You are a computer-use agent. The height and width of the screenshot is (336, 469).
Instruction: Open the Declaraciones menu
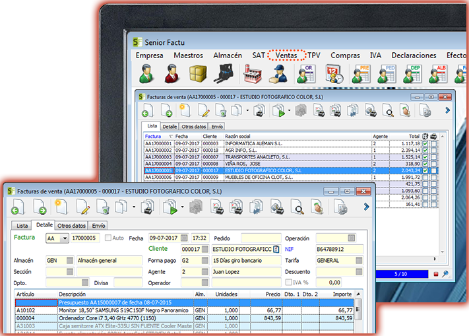click(414, 55)
